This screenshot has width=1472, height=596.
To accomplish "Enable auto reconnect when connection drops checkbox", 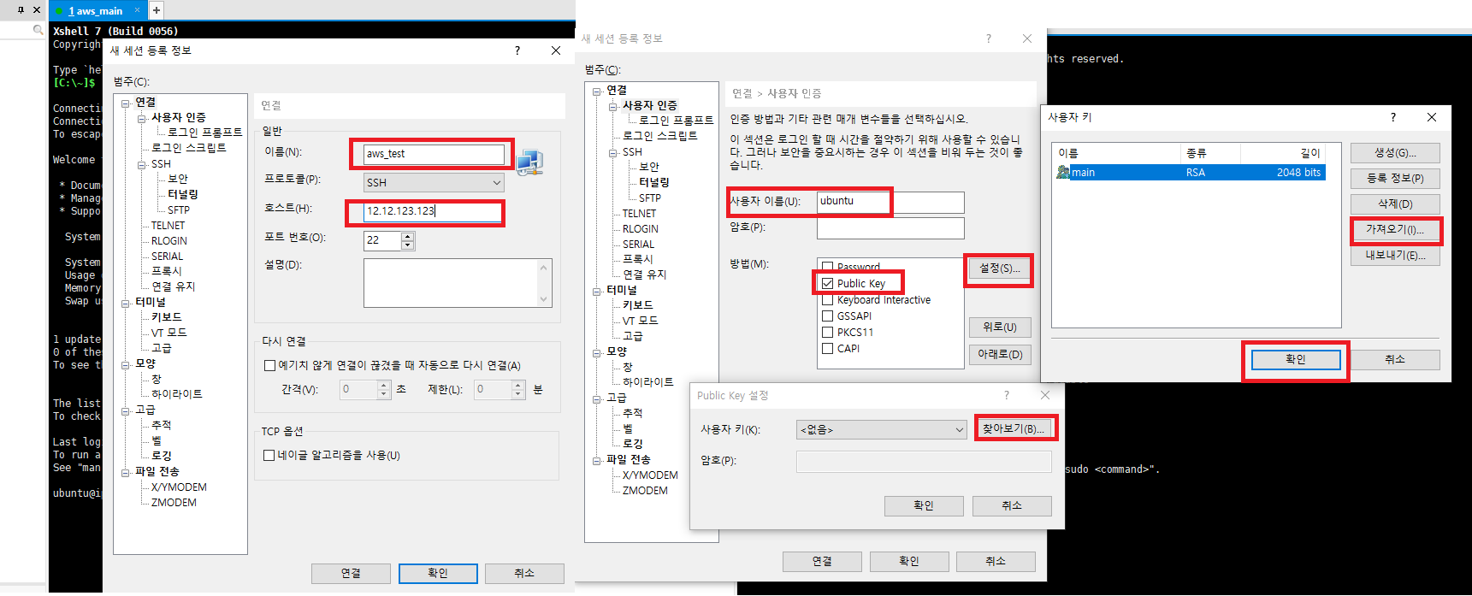I will click(269, 365).
